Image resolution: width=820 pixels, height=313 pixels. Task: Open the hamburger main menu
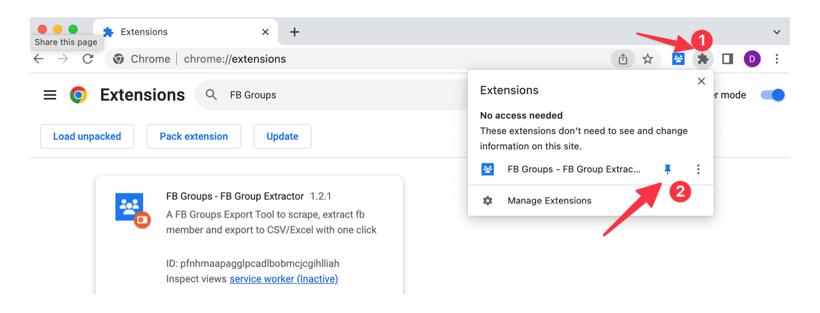click(50, 95)
